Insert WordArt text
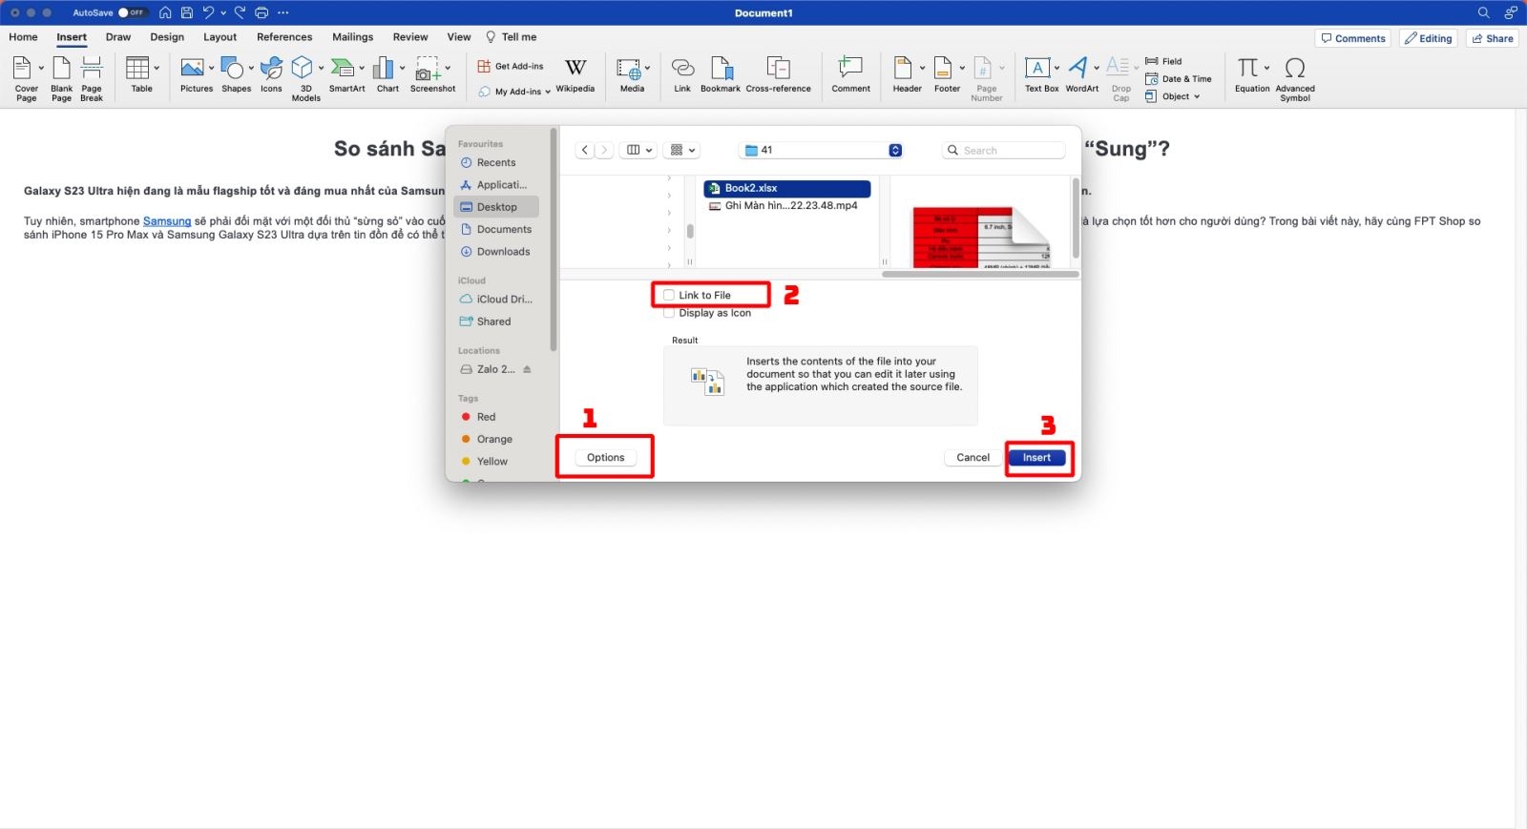 (x=1082, y=74)
